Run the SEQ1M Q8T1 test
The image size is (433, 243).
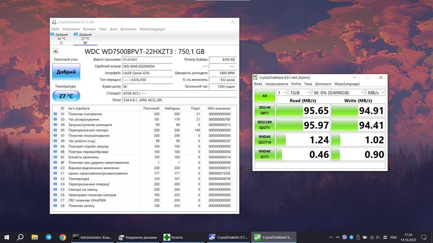(x=265, y=110)
